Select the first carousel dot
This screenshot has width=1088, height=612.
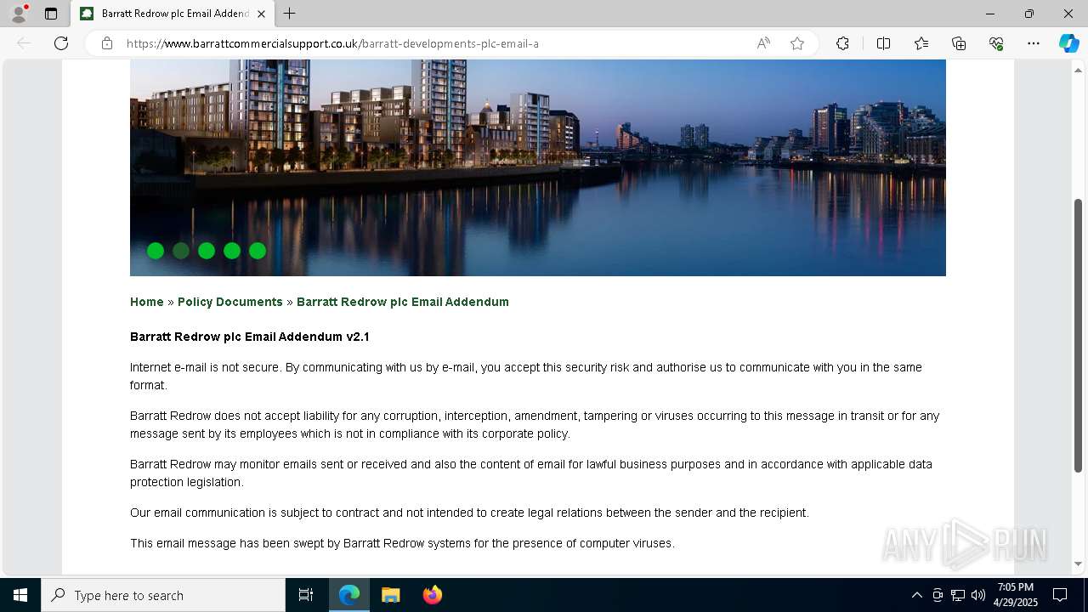[x=156, y=251]
